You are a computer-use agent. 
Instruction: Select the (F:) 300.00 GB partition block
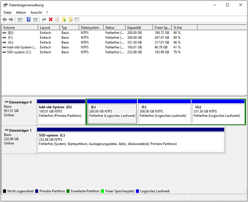click(164, 112)
